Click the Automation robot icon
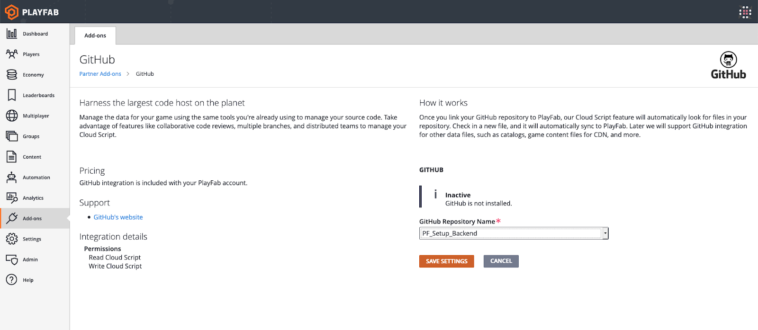This screenshot has width=758, height=330. point(12,177)
